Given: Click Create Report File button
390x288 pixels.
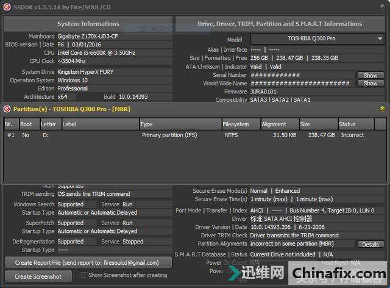Looking at the screenshot, I should (88, 262).
